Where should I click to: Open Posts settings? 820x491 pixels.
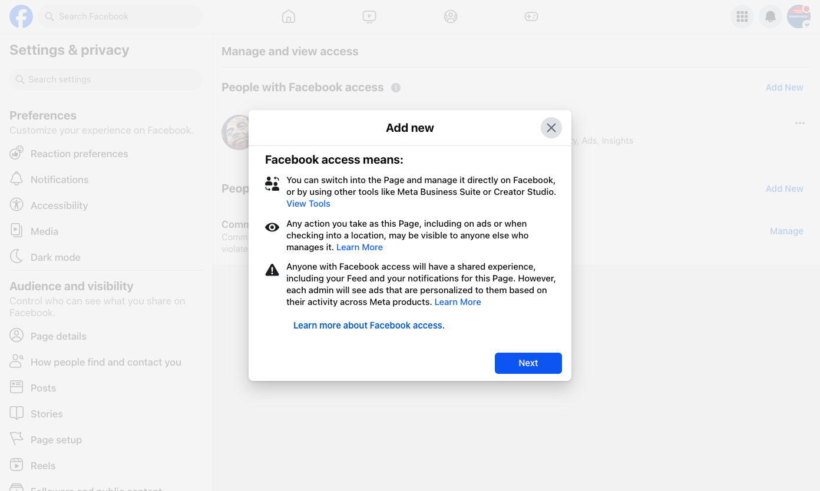[106, 388]
